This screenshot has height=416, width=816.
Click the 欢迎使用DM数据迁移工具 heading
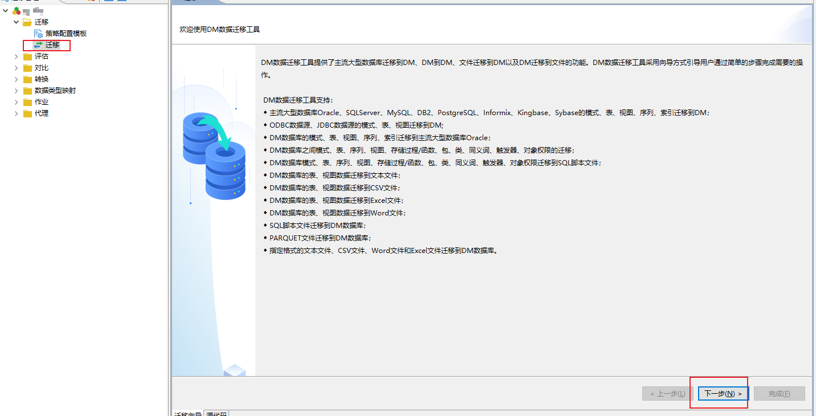point(219,29)
